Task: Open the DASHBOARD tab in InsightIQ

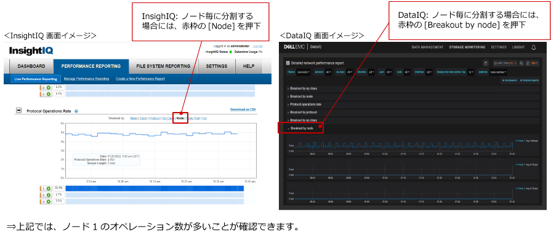Action: [31, 66]
